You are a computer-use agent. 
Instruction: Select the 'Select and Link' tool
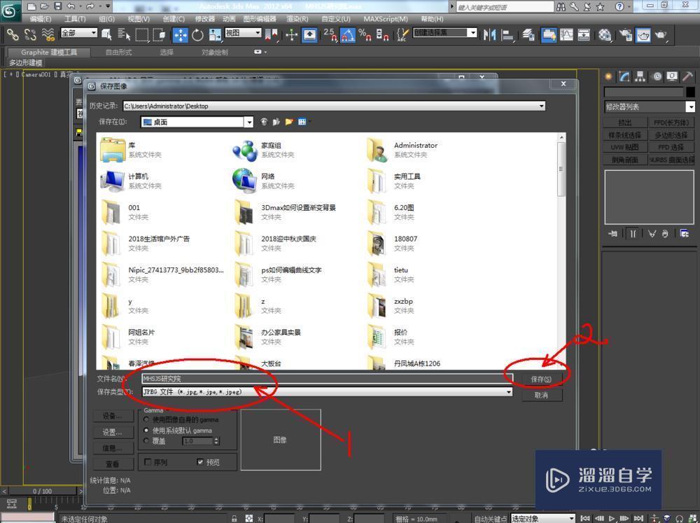pos(13,35)
